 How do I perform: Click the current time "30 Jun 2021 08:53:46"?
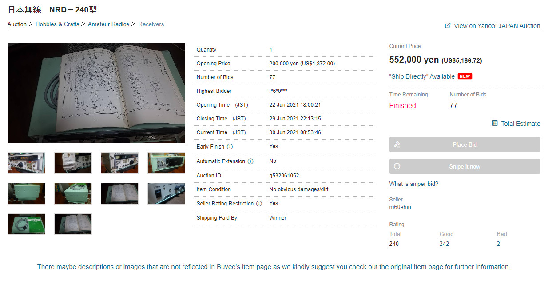pyautogui.click(x=295, y=132)
